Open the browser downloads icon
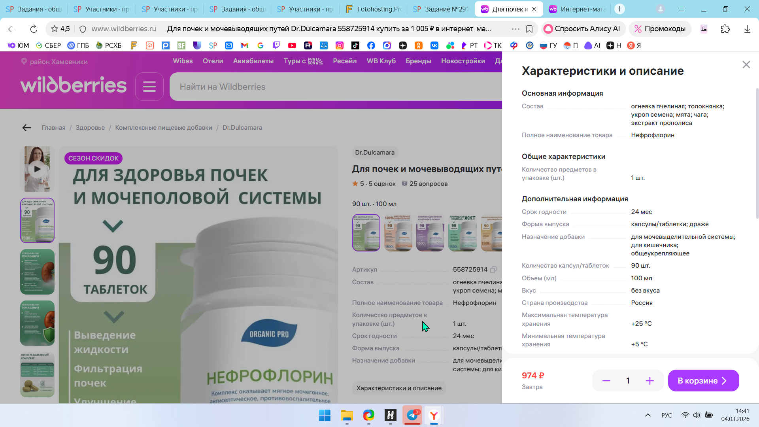Viewport: 759px width, 427px height. coord(747,29)
